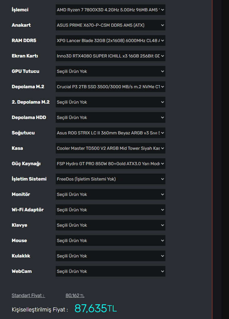Image resolution: width=229 pixels, height=319 pixels.
Task: Expand the Wi-Fi Adaptör selector
Action: (110, 210)
